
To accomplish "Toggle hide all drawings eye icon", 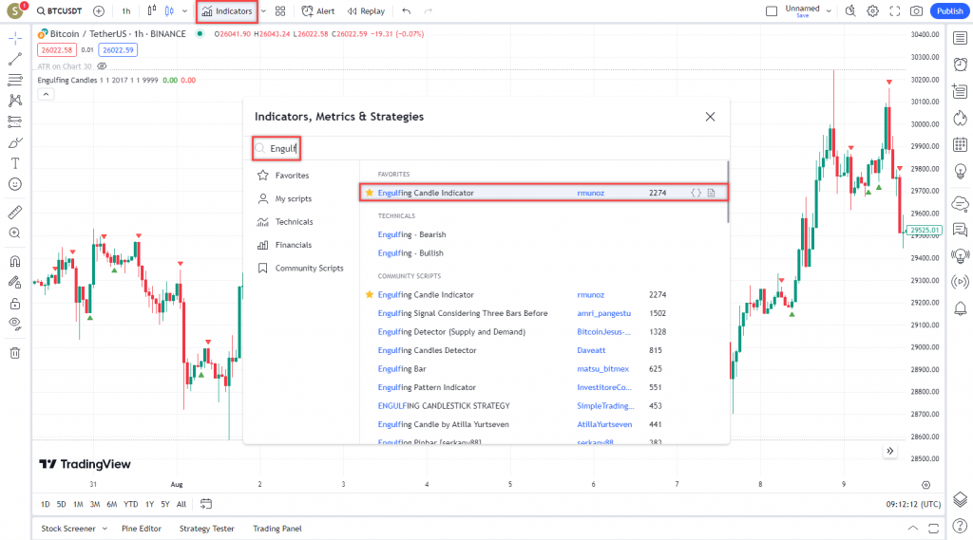I will (x=15, y=324).
